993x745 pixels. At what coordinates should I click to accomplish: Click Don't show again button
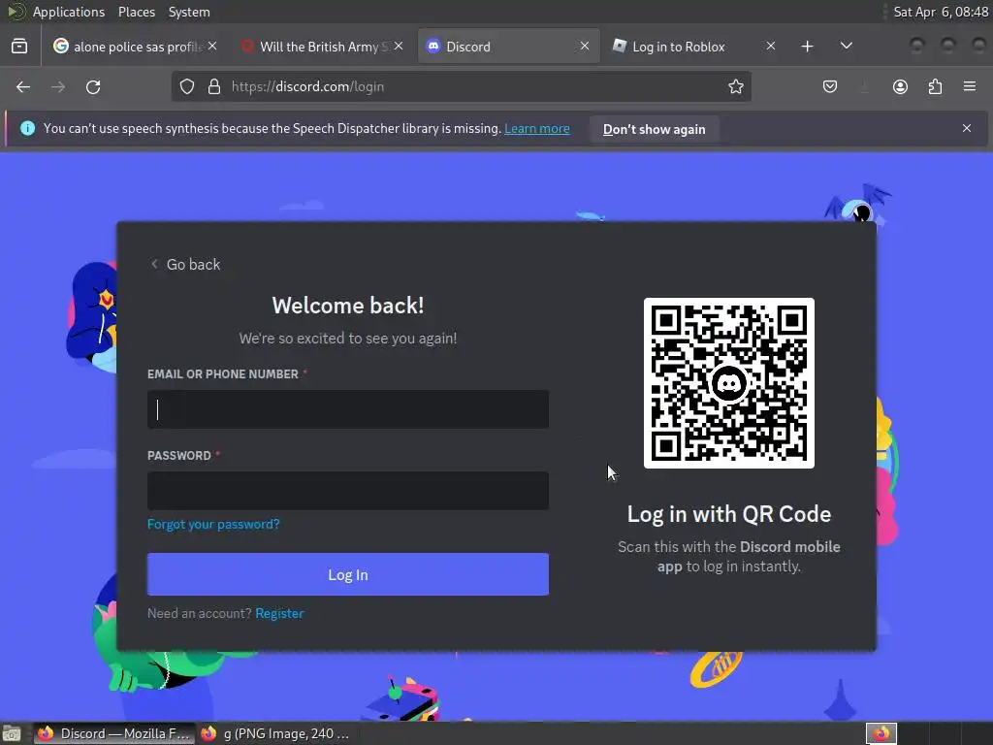click(x=655, y=129)
